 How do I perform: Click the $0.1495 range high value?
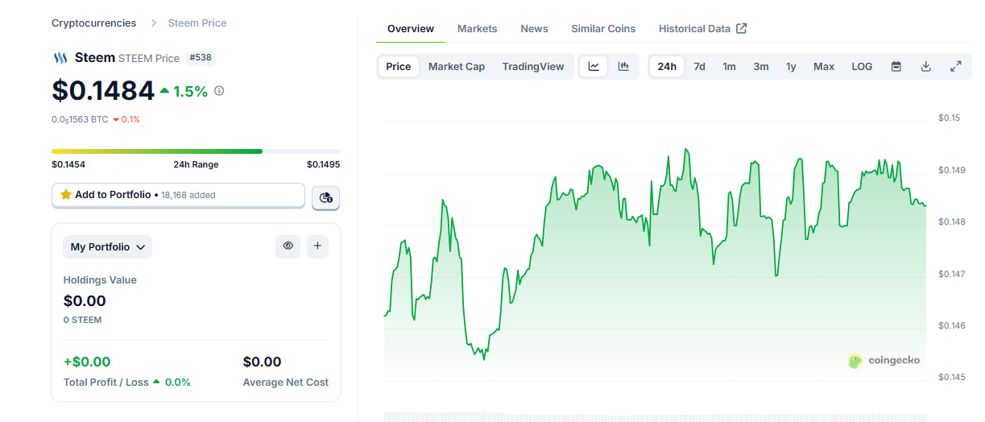[x=323, y=164]
